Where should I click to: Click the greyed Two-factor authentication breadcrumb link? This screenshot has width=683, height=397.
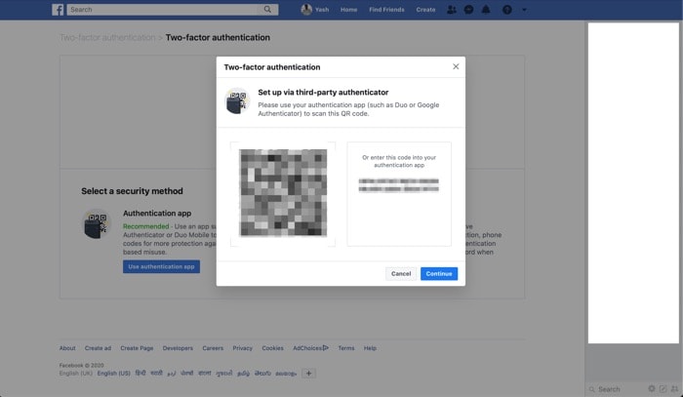(107, 37)
